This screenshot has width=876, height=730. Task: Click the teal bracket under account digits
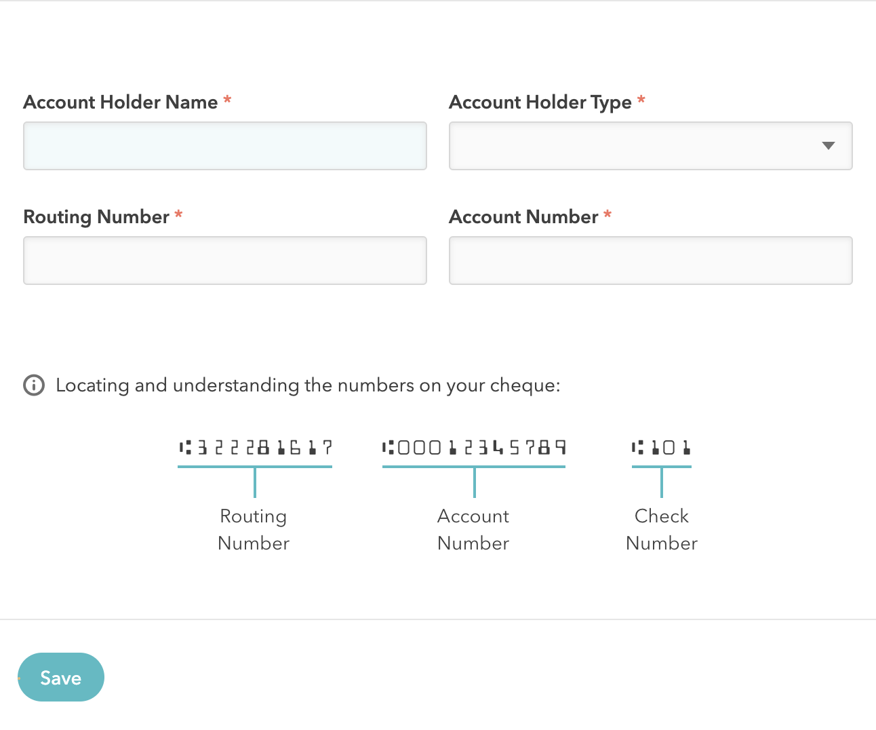point(474,481)
